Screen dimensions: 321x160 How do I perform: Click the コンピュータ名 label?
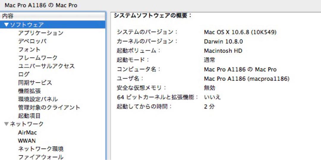coord(139,69)
